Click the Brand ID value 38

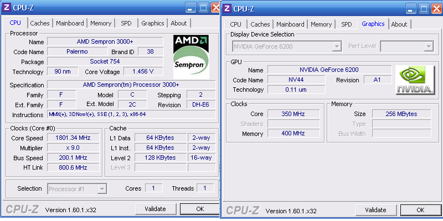151,51
